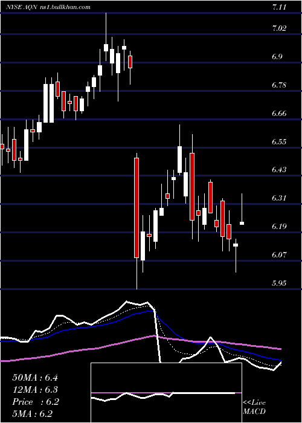Click the 6.19 price axis label
Image resolution: width=302 pixels, height=423 pixels.
278,227
